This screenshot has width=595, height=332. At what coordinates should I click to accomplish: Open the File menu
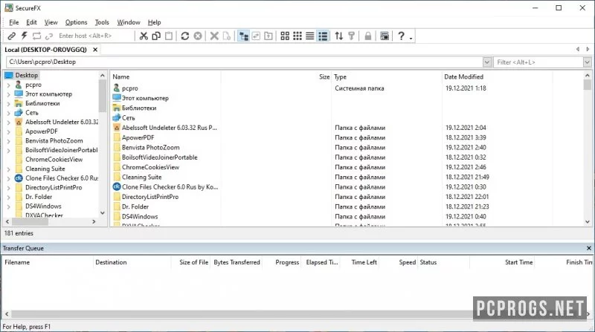pos(14,22)
